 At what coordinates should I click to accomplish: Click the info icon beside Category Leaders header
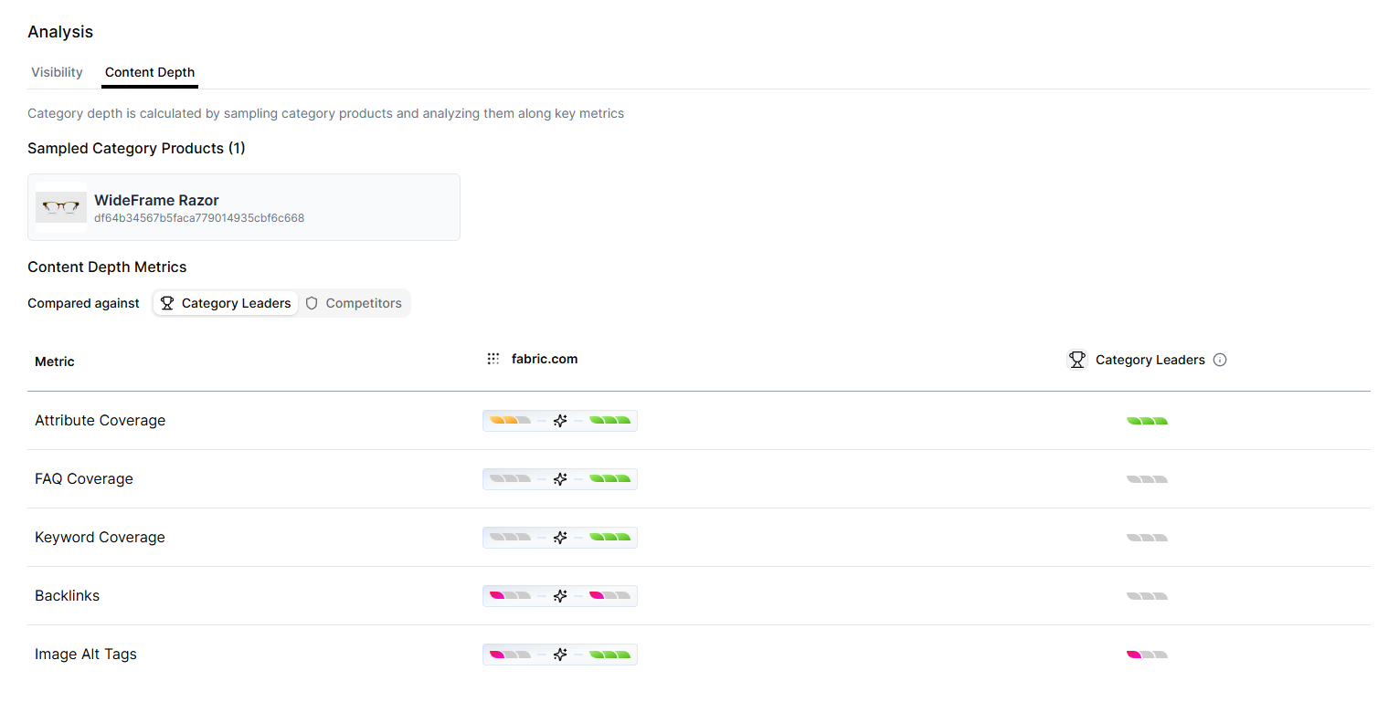(1220, 359)
